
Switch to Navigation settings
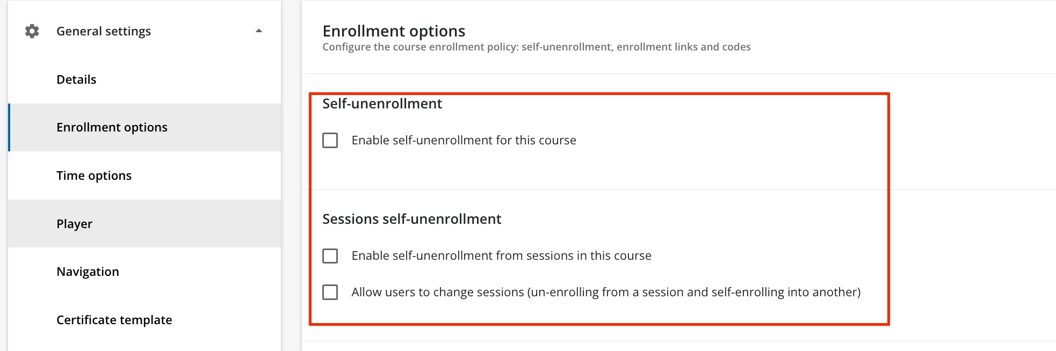(x=88, y=272)
